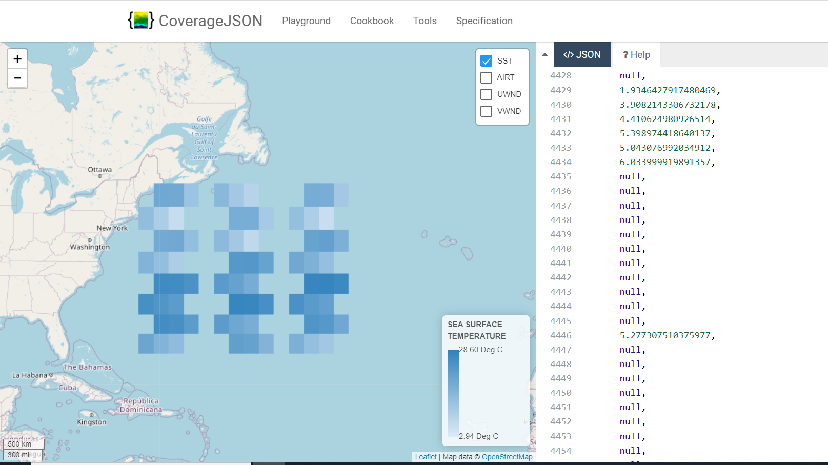Enable the UWND layer checkbox
Image resolution: width=828 pixels, height=465 pixels.
[486, 94]
